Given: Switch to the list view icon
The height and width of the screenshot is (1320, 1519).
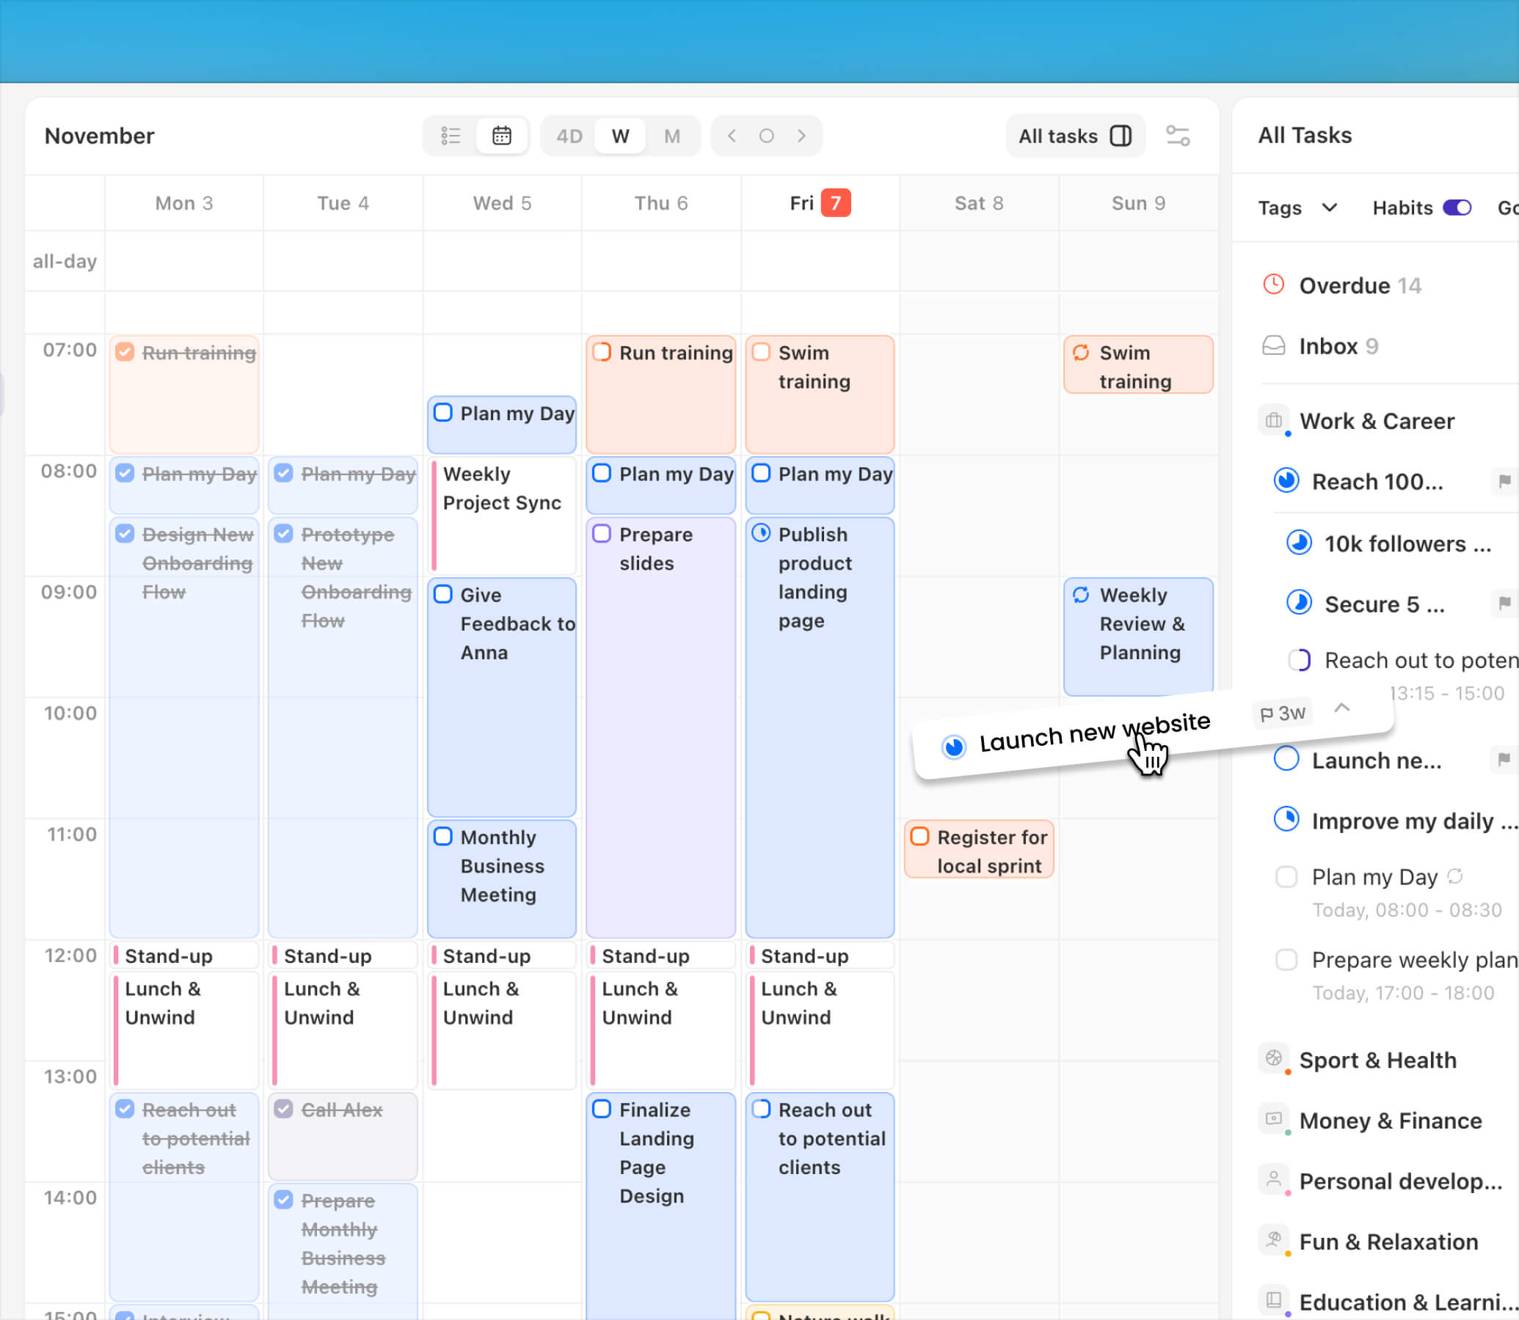Looking at the screenshot, I should click(451, 136).
